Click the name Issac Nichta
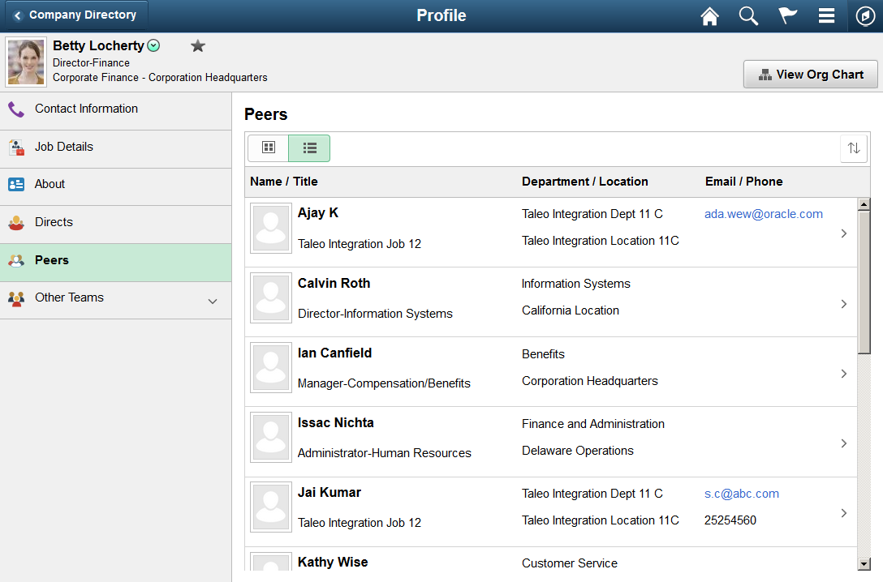 [x=336, y=423]
